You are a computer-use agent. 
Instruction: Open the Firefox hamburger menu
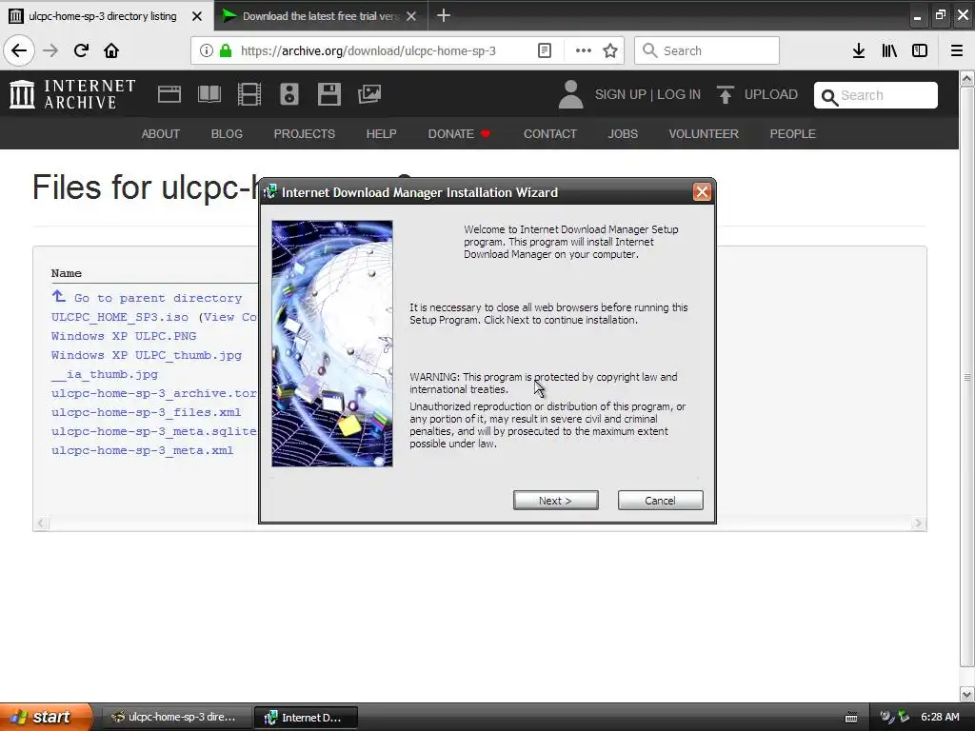[956, 50]
